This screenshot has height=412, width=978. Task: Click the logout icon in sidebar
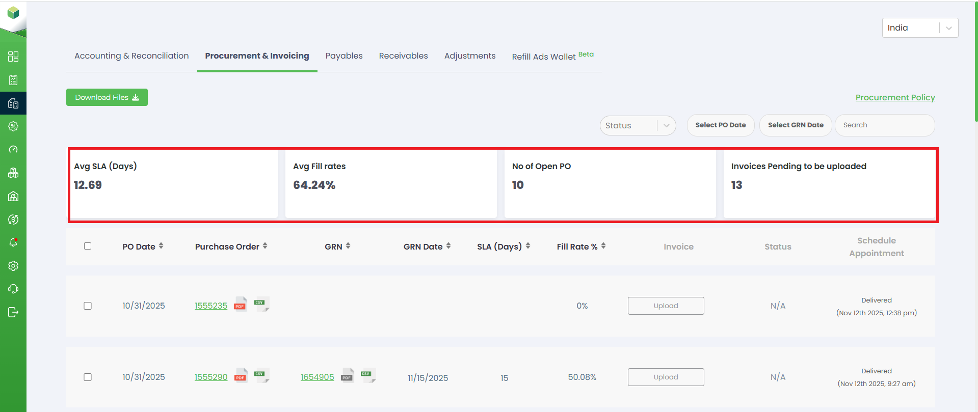[x=13, y=312]
